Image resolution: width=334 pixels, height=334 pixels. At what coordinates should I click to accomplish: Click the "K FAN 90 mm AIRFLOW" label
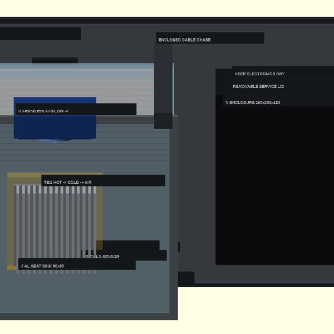click(76, 109)
